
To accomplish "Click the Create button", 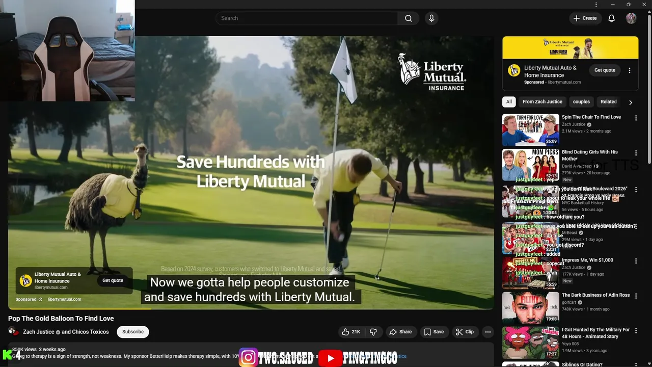I will click(585, 18).
